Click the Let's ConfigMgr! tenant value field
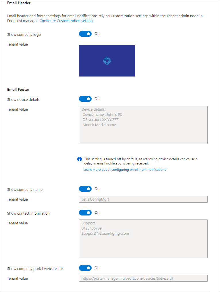Screen dimensions: 220x292 tap(143, 199)
